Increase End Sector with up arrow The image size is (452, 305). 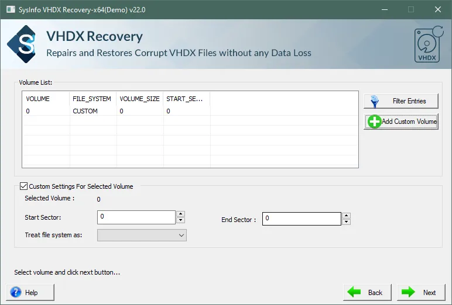coord(346,216)
